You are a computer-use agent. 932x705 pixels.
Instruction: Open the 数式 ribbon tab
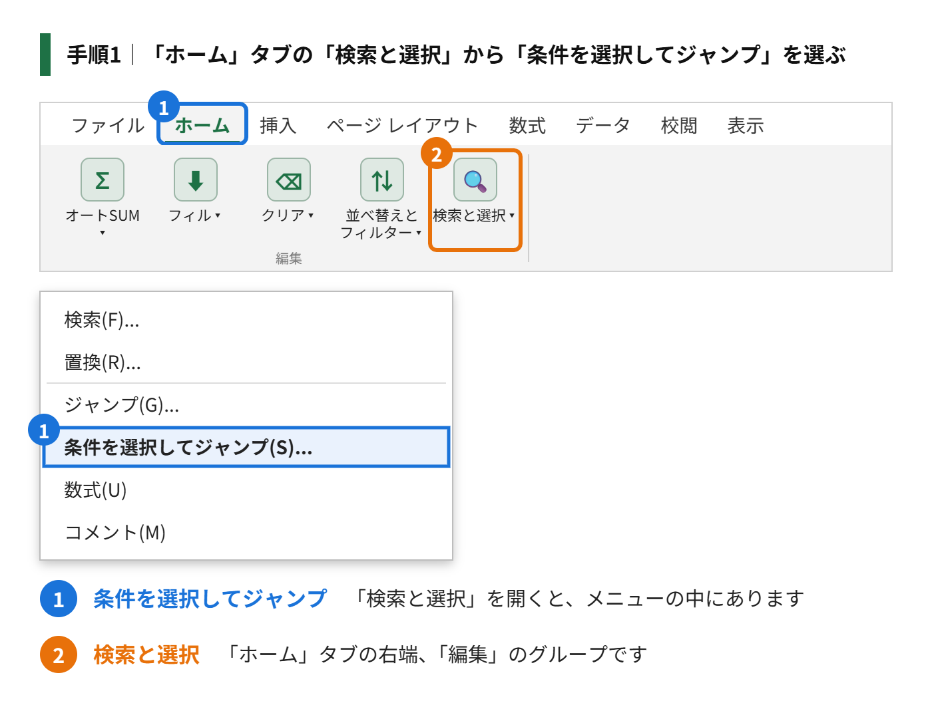[527, 125]
